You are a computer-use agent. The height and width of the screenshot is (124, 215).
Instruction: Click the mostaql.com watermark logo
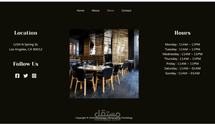(107, 115)
